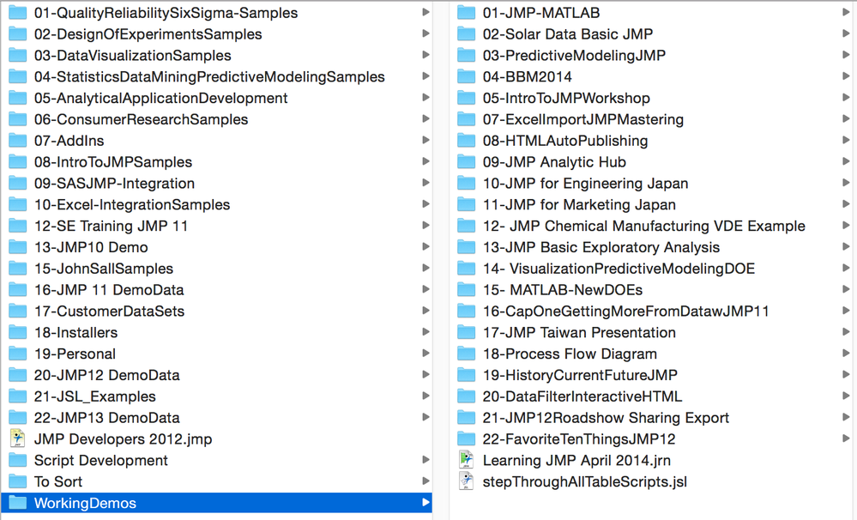The width and height of the screenshot is (857, 520).
Task: Click the folder icon beside 02-Solar Data Basic JMP
Action: [x=466, y=34]
